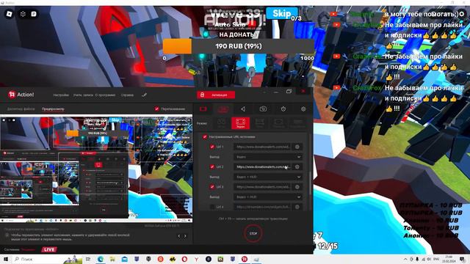This screenshot has height=264, width=470.
Task: Click the red Активация button
Action: coord(216,95)
